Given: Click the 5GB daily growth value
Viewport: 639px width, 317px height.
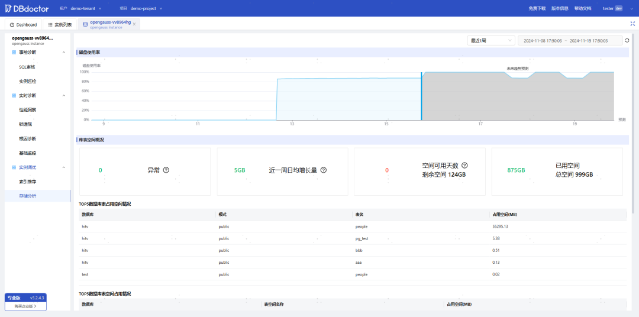Looking at the screenshot, I should [240, 170].
